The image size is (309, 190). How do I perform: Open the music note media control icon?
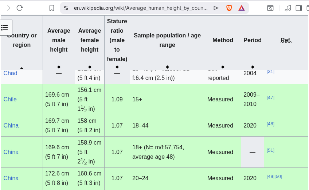point(288,8)
